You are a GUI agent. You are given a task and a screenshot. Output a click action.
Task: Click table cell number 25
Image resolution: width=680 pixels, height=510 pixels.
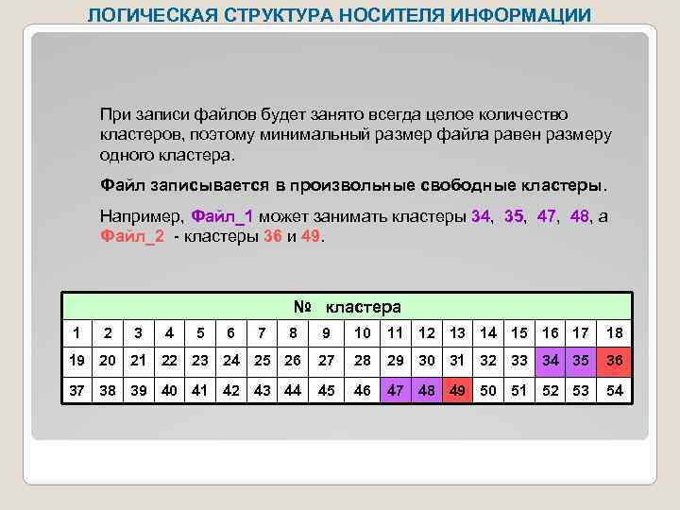pos(262,361)
